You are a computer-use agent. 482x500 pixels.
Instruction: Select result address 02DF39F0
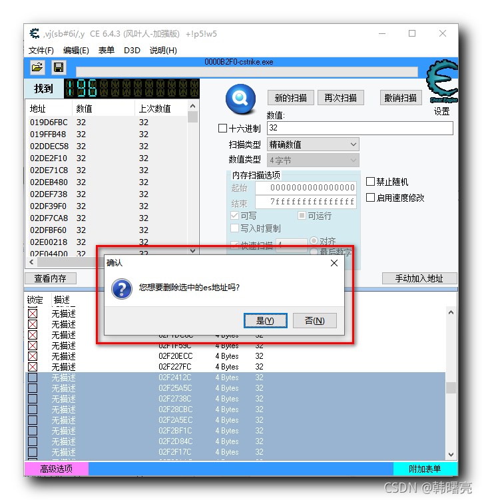(48, 206)
